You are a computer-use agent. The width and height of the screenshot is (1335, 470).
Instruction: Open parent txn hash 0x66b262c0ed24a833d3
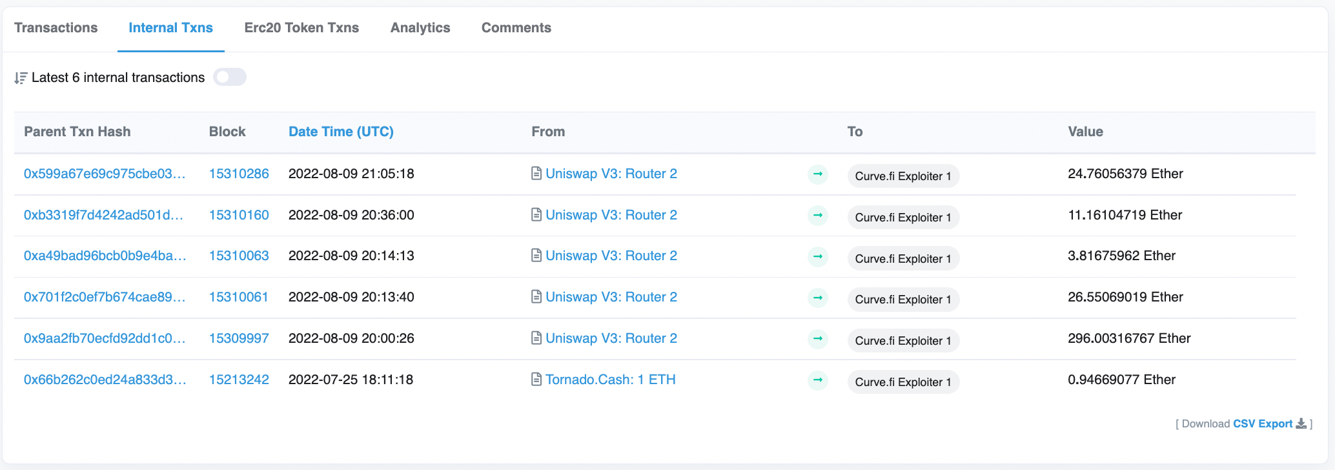[105, 380]
